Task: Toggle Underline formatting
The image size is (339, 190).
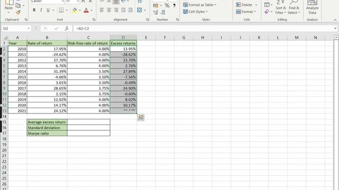Action: pos(48,10)
